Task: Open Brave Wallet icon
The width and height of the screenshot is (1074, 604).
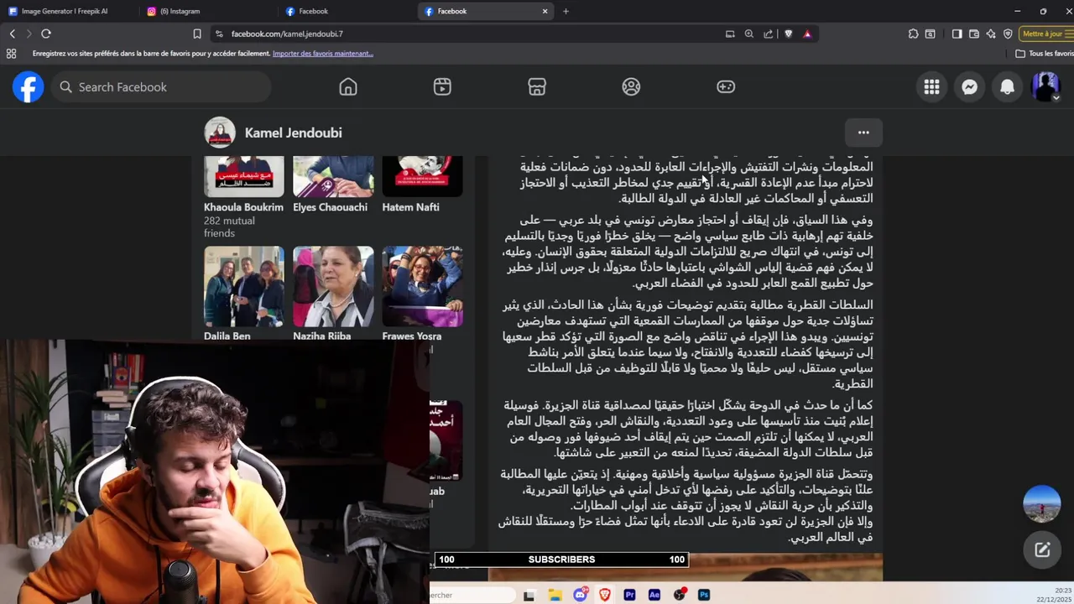Action: point(974,34)
